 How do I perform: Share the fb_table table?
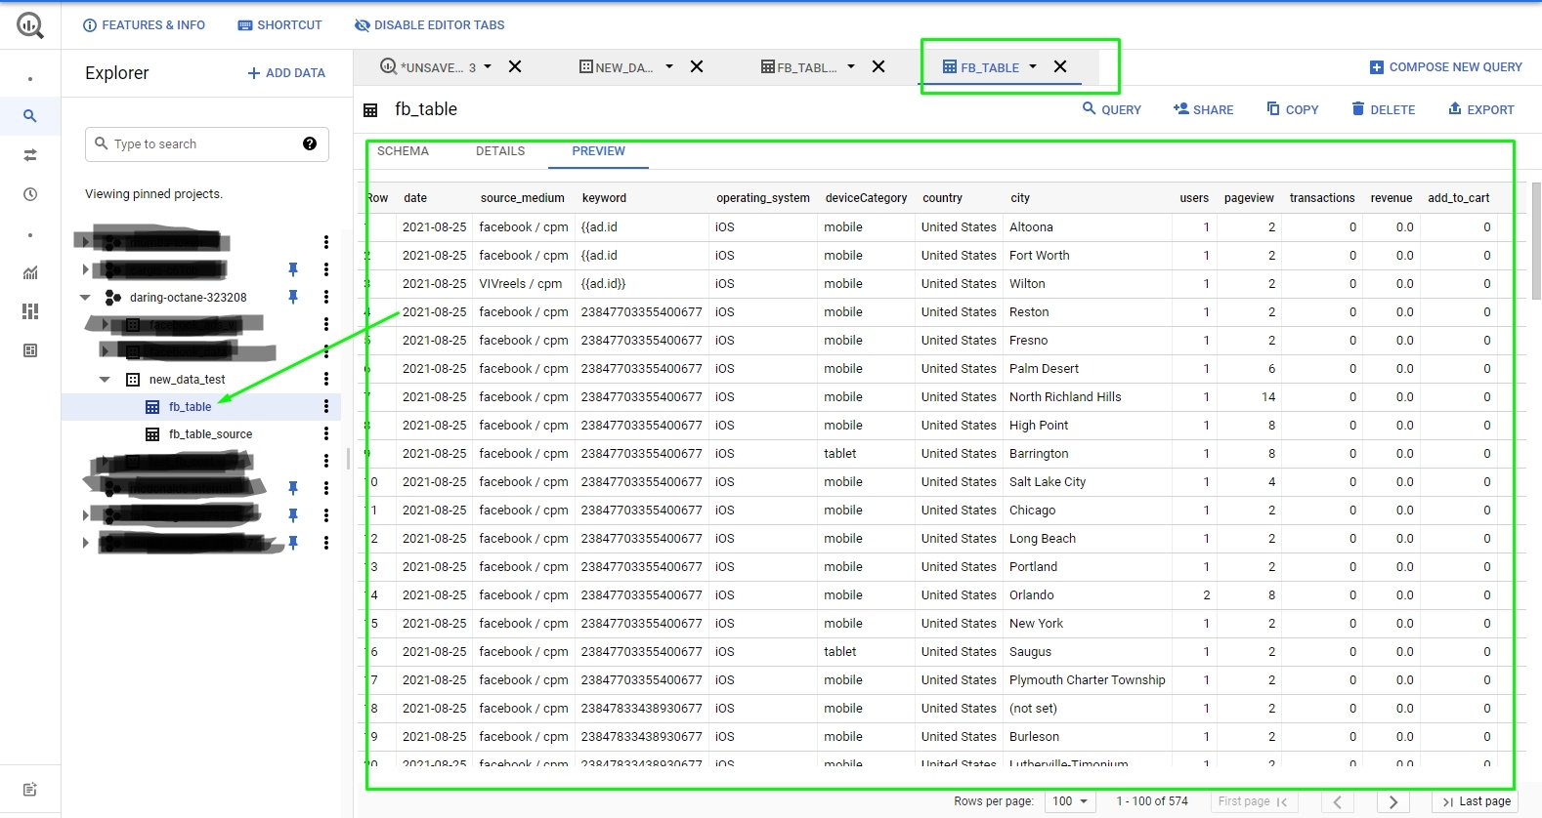pos(1203,109)
